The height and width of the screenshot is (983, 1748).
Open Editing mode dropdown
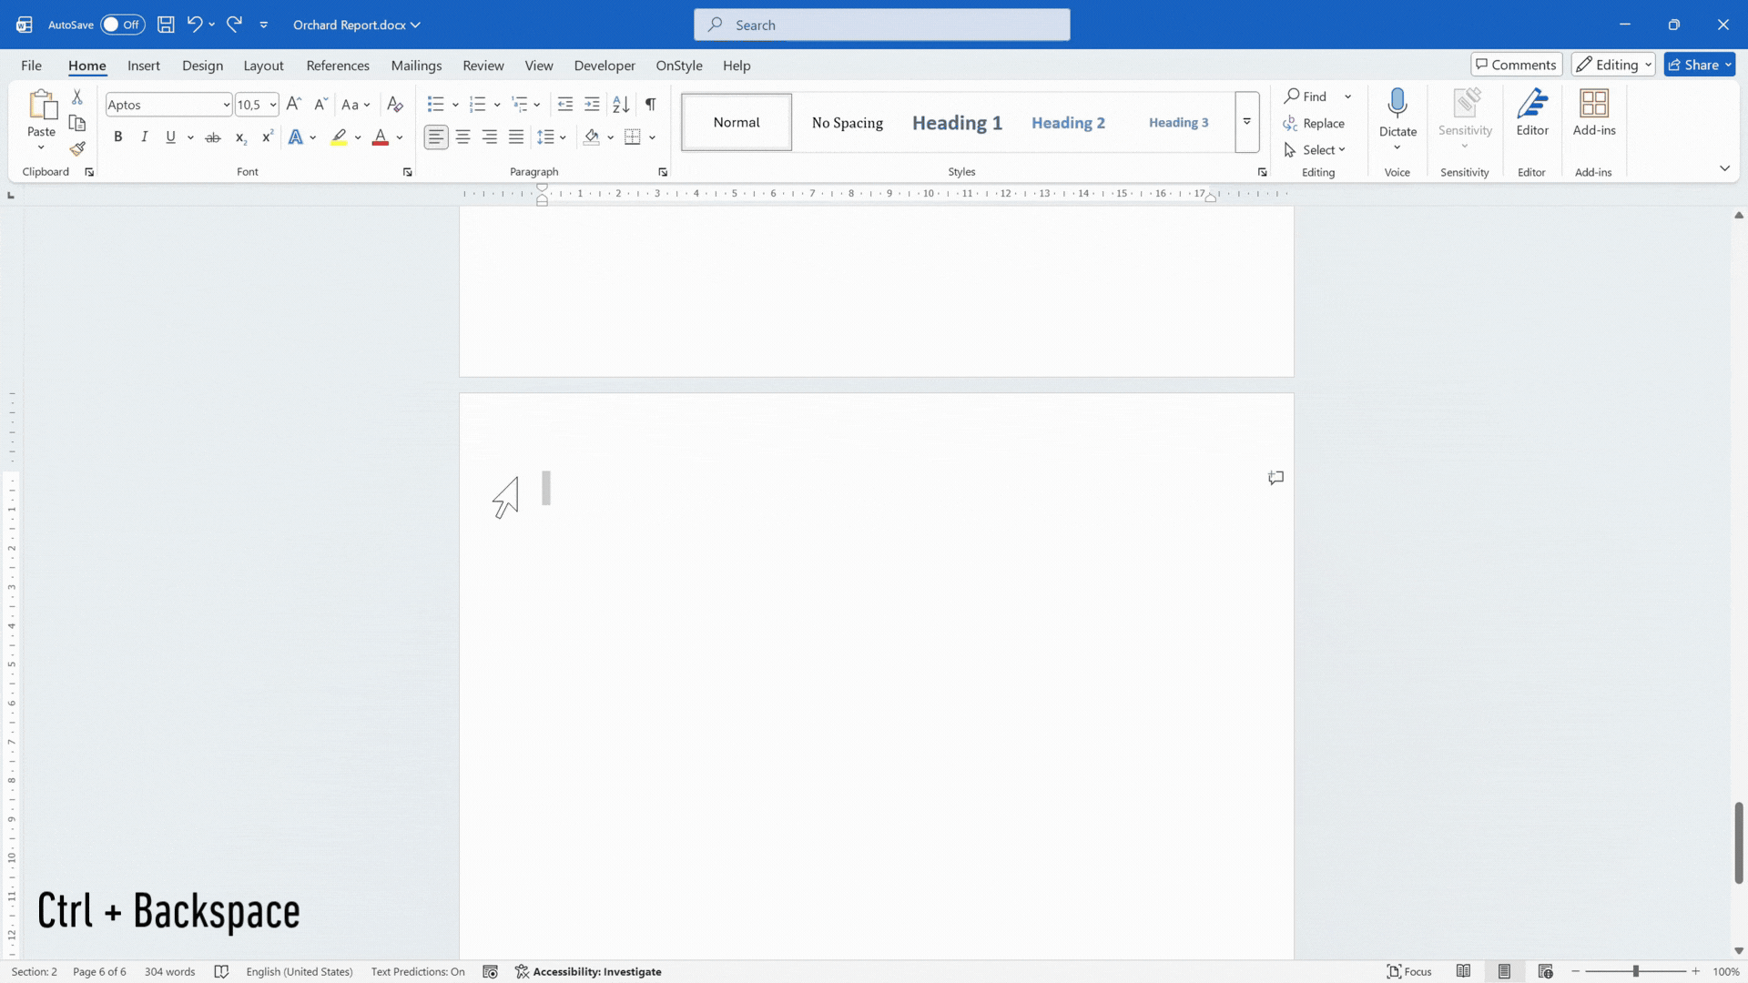1613,65
